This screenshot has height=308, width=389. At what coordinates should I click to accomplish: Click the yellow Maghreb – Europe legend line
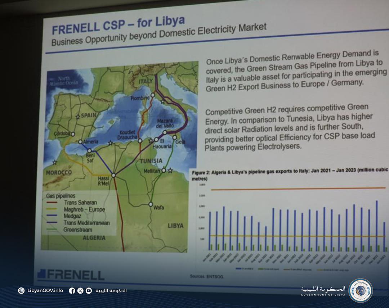click(52, 209)
